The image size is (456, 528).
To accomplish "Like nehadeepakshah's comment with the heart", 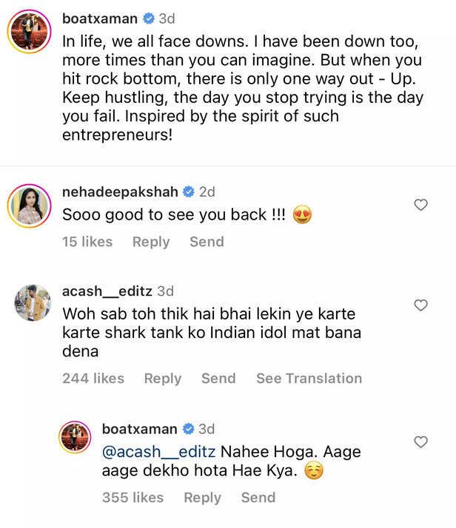I will pyautogui.click(x=420, y=205).
